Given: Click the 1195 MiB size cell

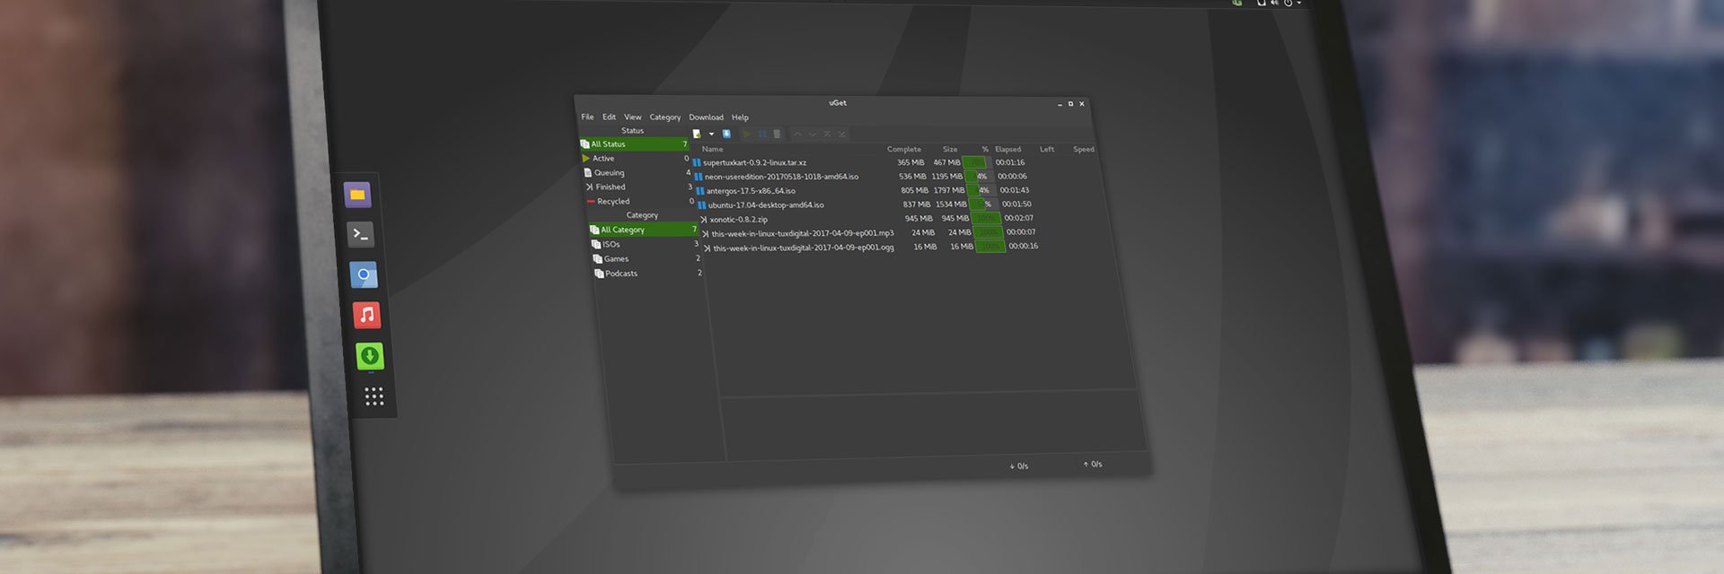Looking at the screenshot, I should pyautogui.click(x=946, y=177).
